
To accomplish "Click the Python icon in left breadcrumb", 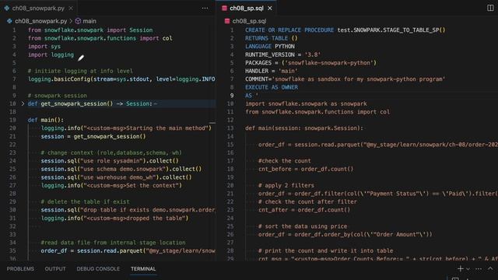I will (9, 21).
